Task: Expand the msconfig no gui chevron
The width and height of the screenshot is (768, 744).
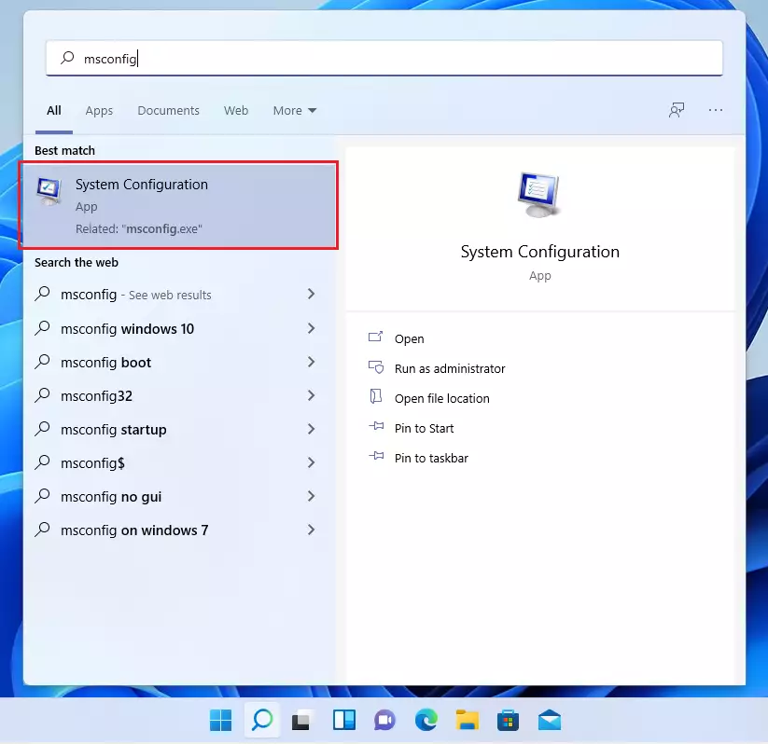Action: click(x=311, y=496)
